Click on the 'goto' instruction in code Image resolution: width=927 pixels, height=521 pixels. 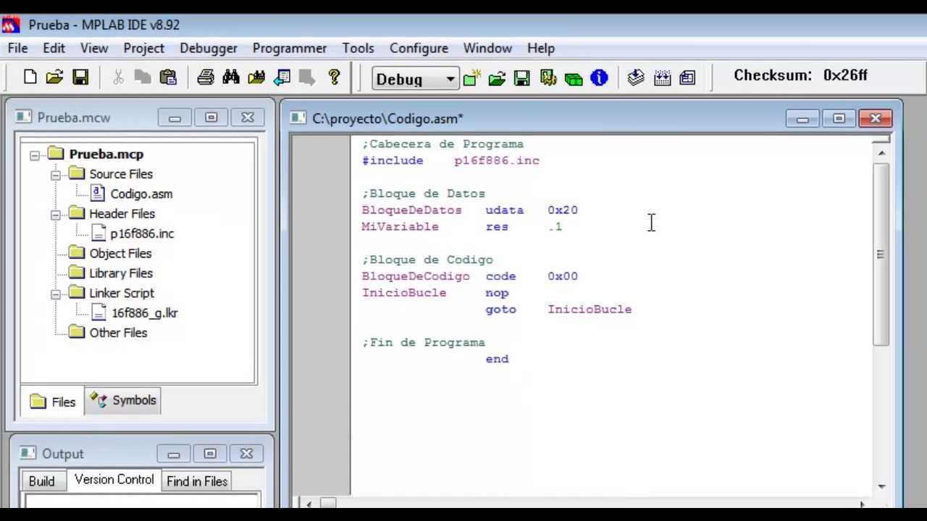click(x=500, y=309)
